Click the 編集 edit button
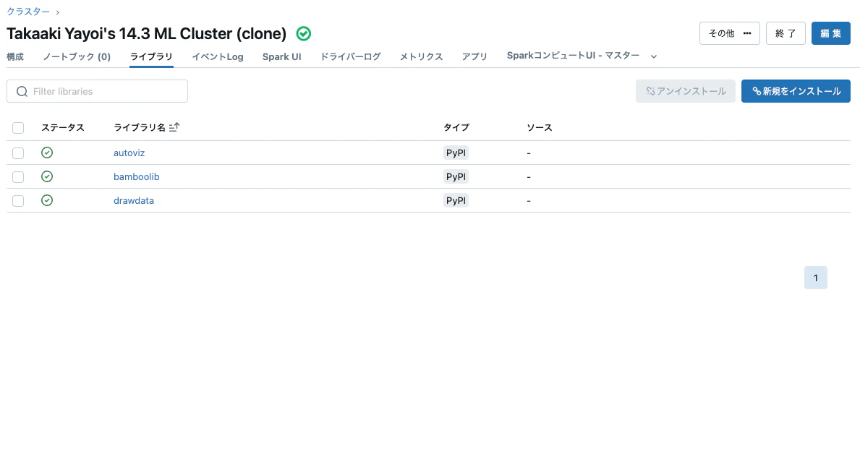Viewport: 860px width, 454px height. [x=831, y=33]
